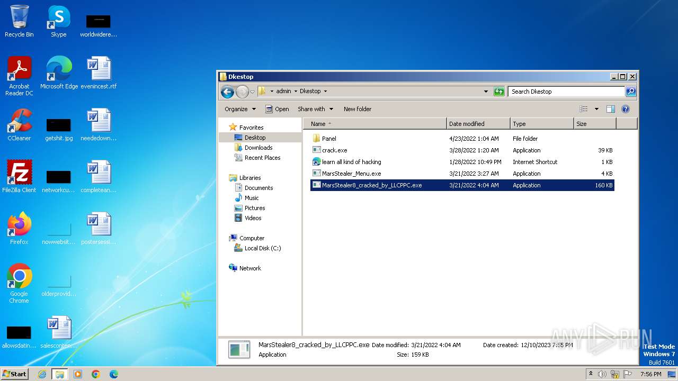The image size is (678, 381).
Task: Expand the Views options arrow
Action: [596, 109]
